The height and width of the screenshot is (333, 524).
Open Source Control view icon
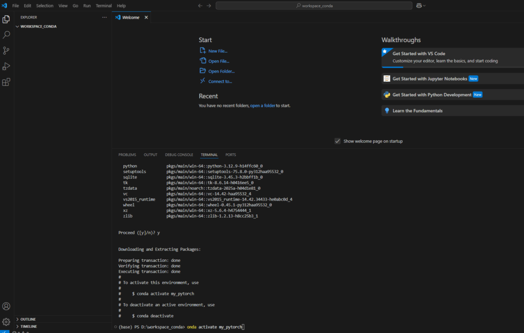click(6, 51)
